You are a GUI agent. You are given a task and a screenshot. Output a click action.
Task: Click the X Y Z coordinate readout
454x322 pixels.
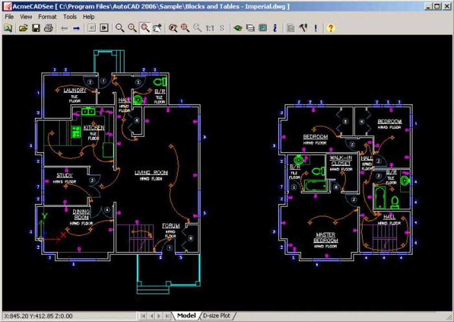38,316
